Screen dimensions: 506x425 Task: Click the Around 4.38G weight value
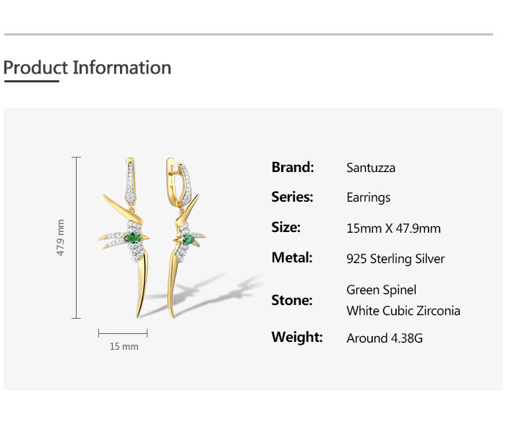383,338
